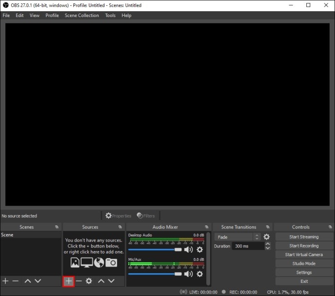Adjust the Mic/Aux volume slider
The image size is (335, 296).
point(155,274)
